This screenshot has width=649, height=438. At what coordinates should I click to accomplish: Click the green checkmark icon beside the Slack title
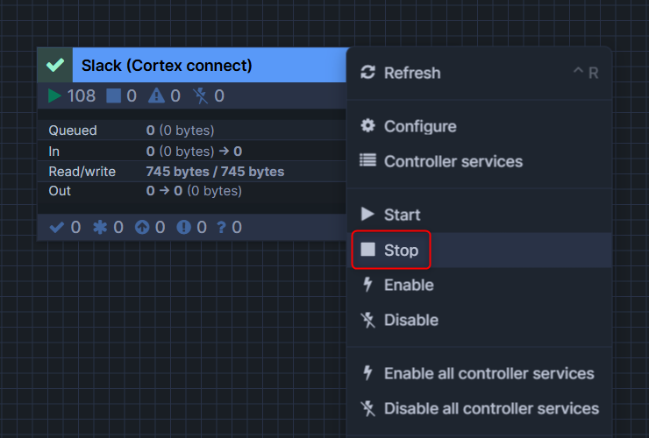[x=54, y=66]
